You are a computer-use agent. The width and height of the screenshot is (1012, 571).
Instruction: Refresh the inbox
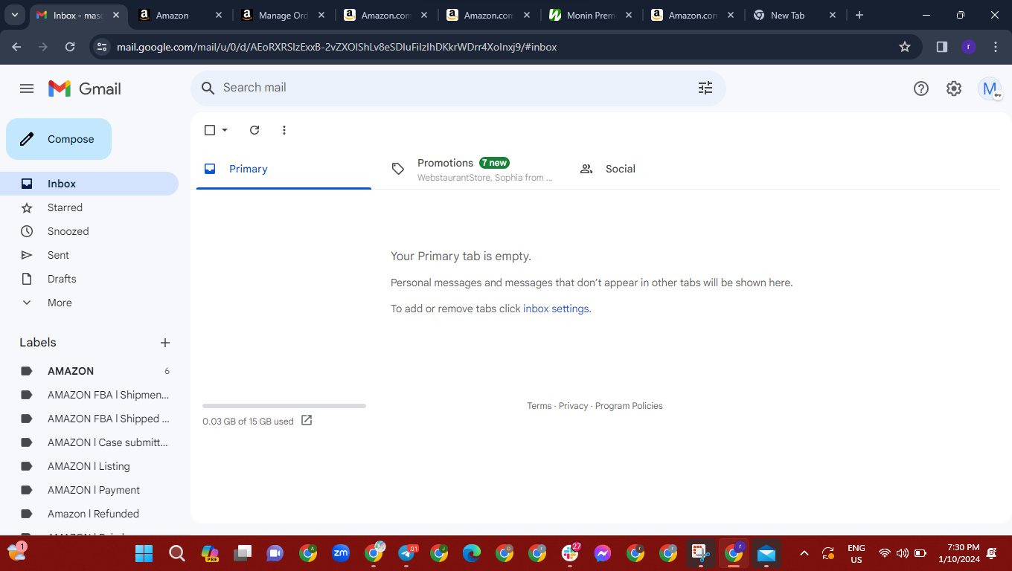[x=254, y=130]
